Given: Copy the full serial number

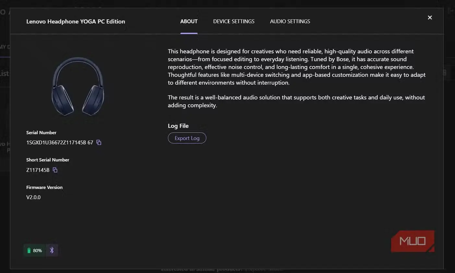Looking at the screenshot, I should tap(99, 142).
